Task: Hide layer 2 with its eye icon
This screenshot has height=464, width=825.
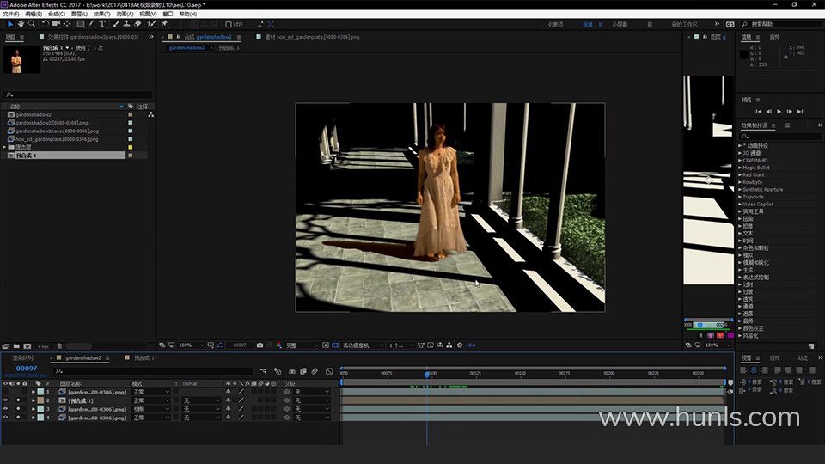Action: (6, 400)
